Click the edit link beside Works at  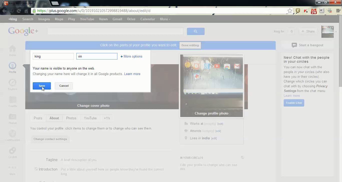click(220, 124)
